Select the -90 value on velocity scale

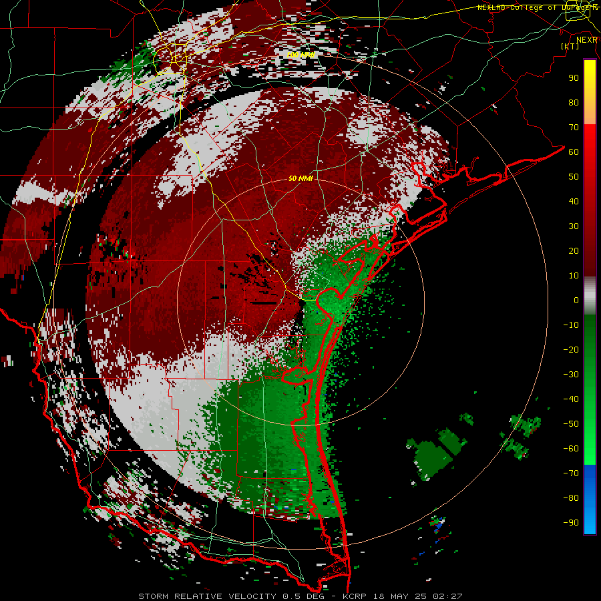click(x=571, y=523)
